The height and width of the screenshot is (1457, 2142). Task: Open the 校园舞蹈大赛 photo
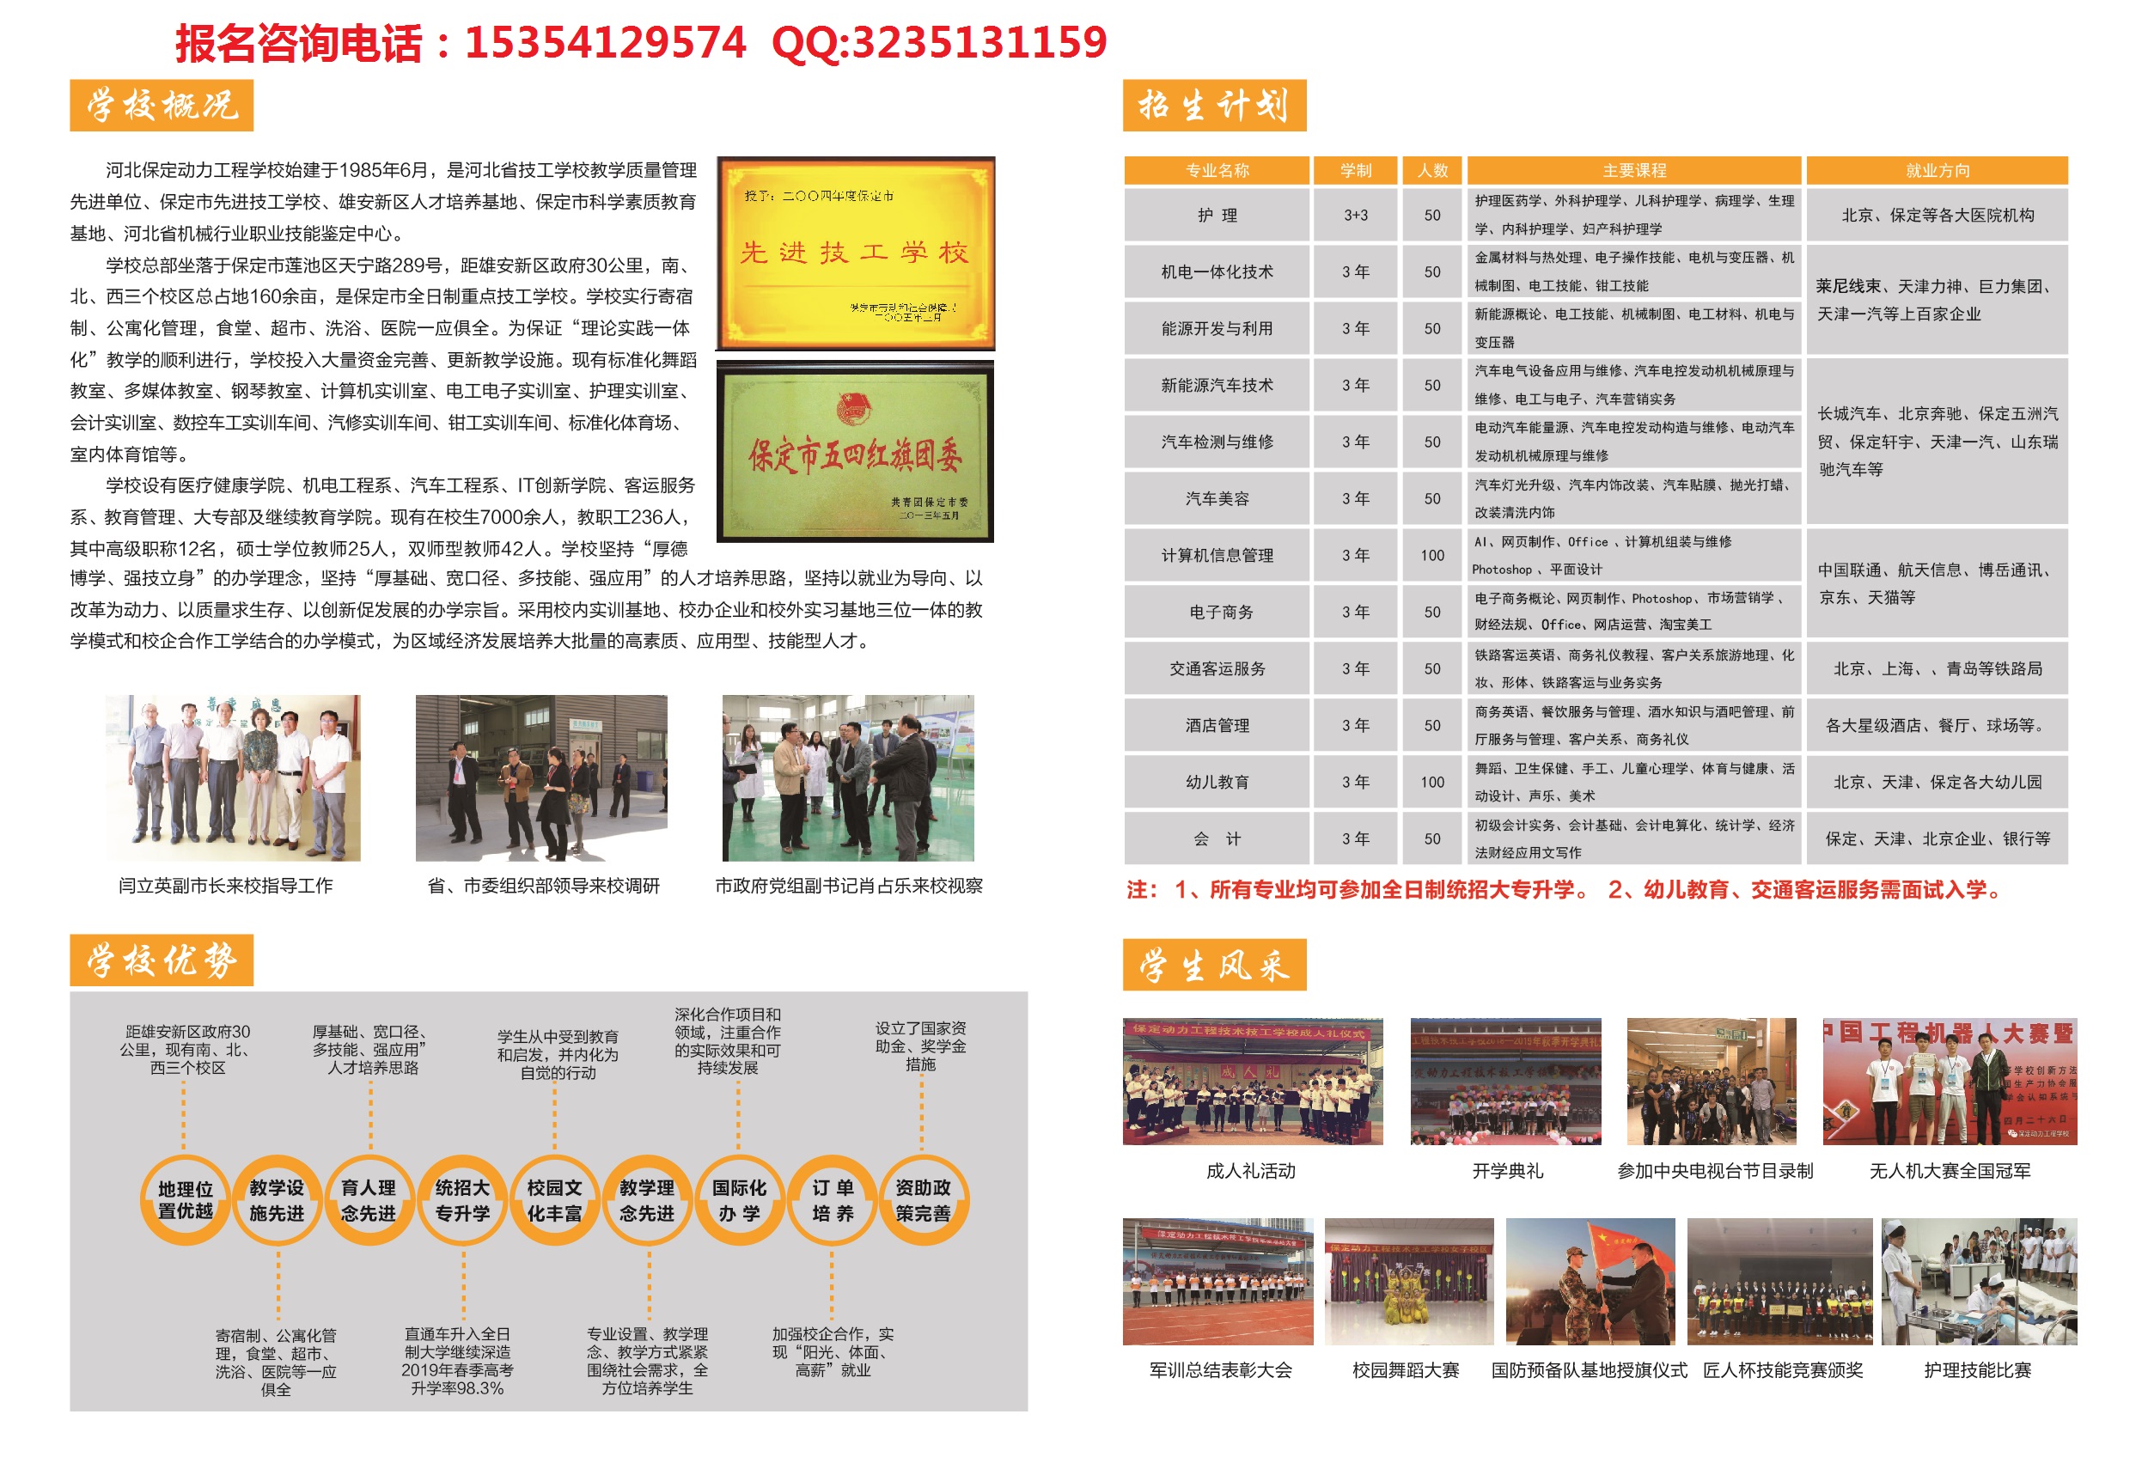click(x=1408, y=1281)
